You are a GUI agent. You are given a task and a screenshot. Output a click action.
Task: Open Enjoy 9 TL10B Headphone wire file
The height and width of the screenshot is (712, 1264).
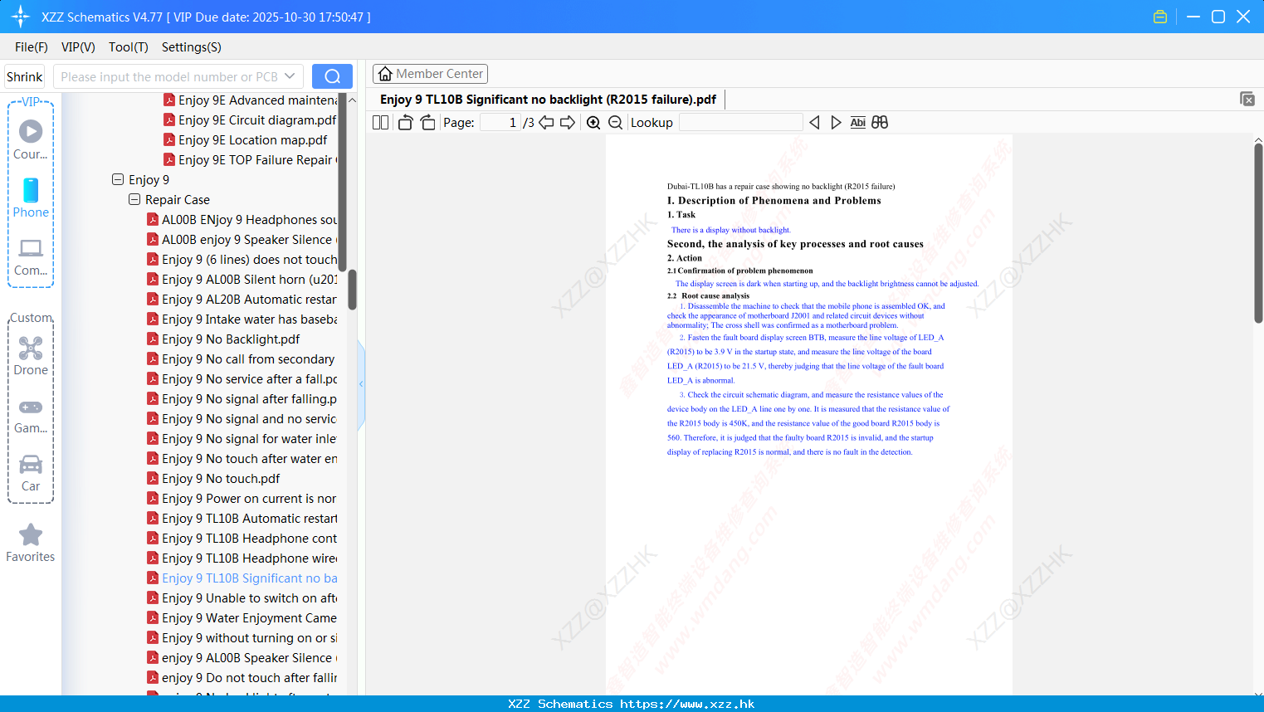click(242, 558)
